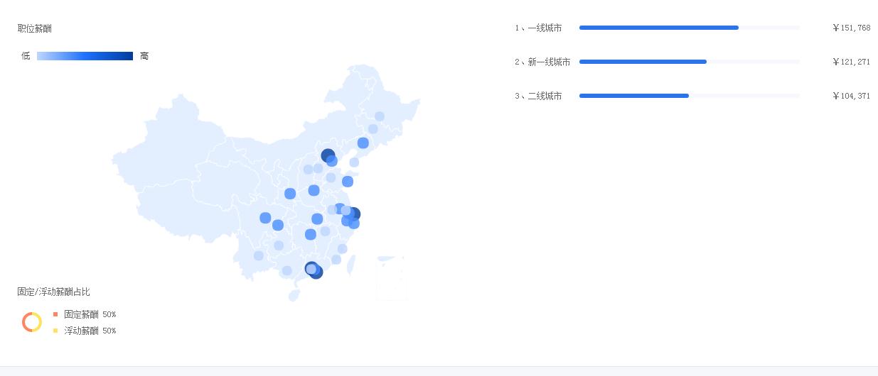Screen dimensions: 878x376
Task: Click the fixed/floating salary donut chart
Action: pos(32,322)
